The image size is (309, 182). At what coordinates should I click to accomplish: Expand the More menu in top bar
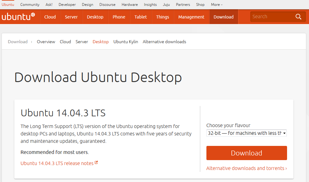coord(217,5)
